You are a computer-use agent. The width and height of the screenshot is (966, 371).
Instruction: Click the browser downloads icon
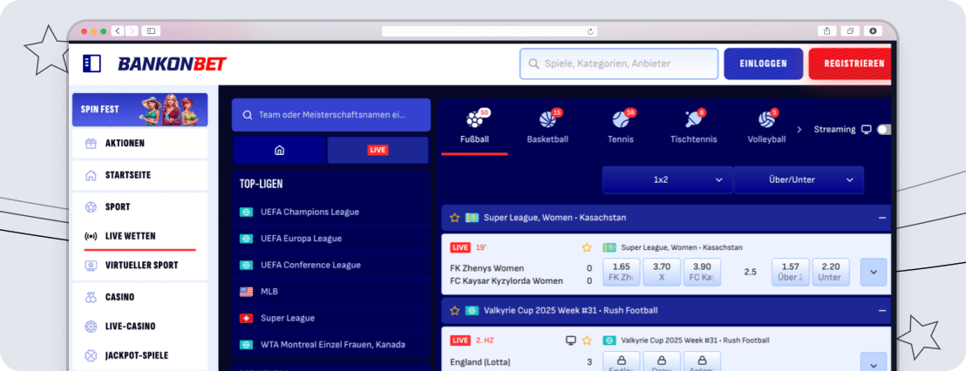[x=873, y=30]
